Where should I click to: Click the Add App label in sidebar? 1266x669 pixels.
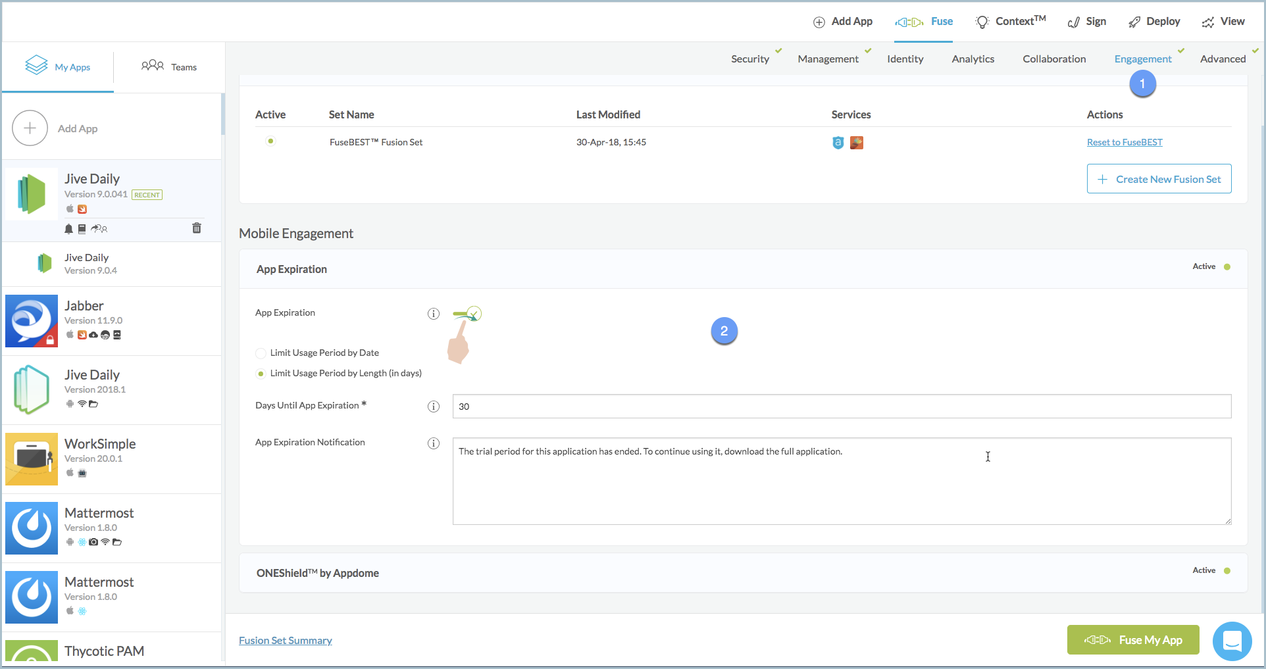pos(78,129)
